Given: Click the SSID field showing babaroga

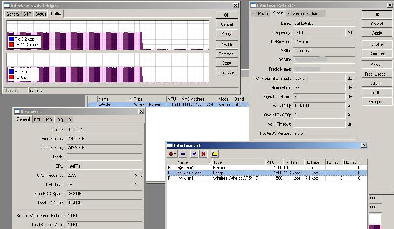Looking at the screenshot, I should point(324,51).
